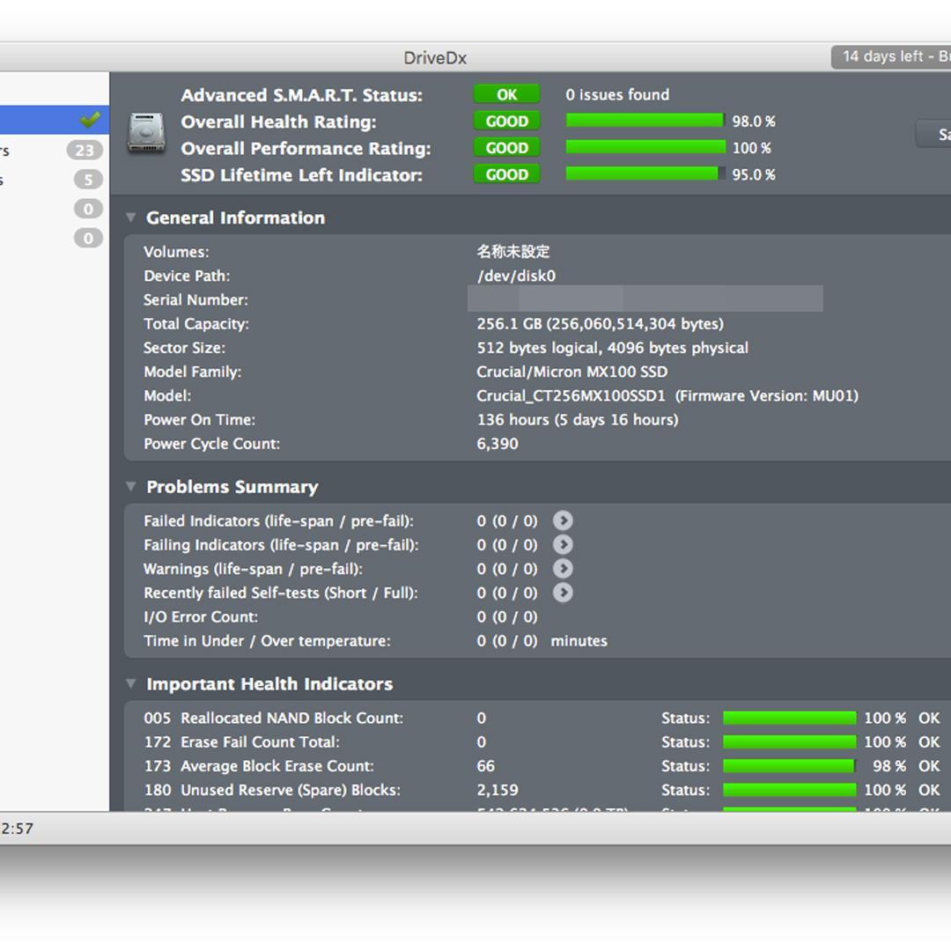Click Unused Reserve Blocks value 2,159
This screenshot has height=951, width=951.
pos(498,790)
